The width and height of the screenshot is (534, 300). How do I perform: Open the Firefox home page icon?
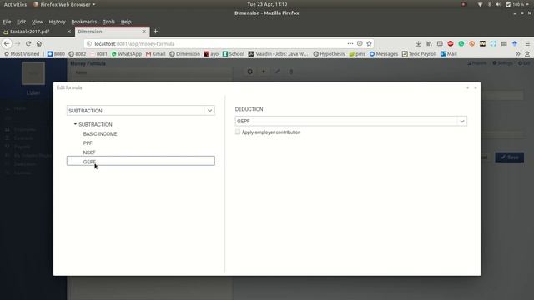pos(39,43)
